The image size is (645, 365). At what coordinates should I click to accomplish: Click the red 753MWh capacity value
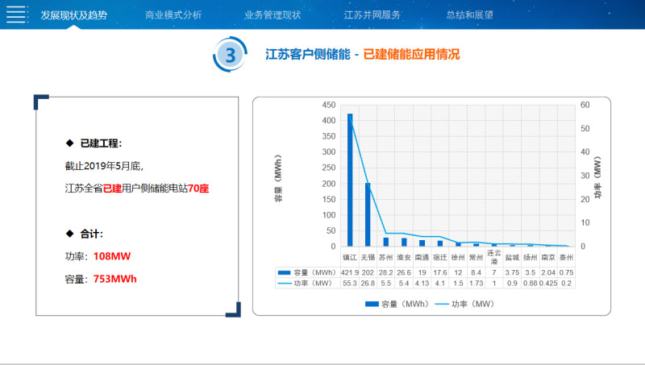(115, 279)
